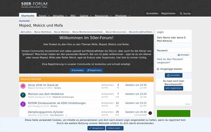This screenshot has height=132, width=211.
Task: Expand the Ressourcen menu arrow
Action: [111, 16]
